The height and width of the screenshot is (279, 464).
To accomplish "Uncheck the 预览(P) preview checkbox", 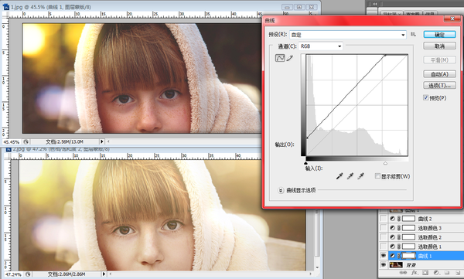I will pyautogui.click(x=426, y=97).
